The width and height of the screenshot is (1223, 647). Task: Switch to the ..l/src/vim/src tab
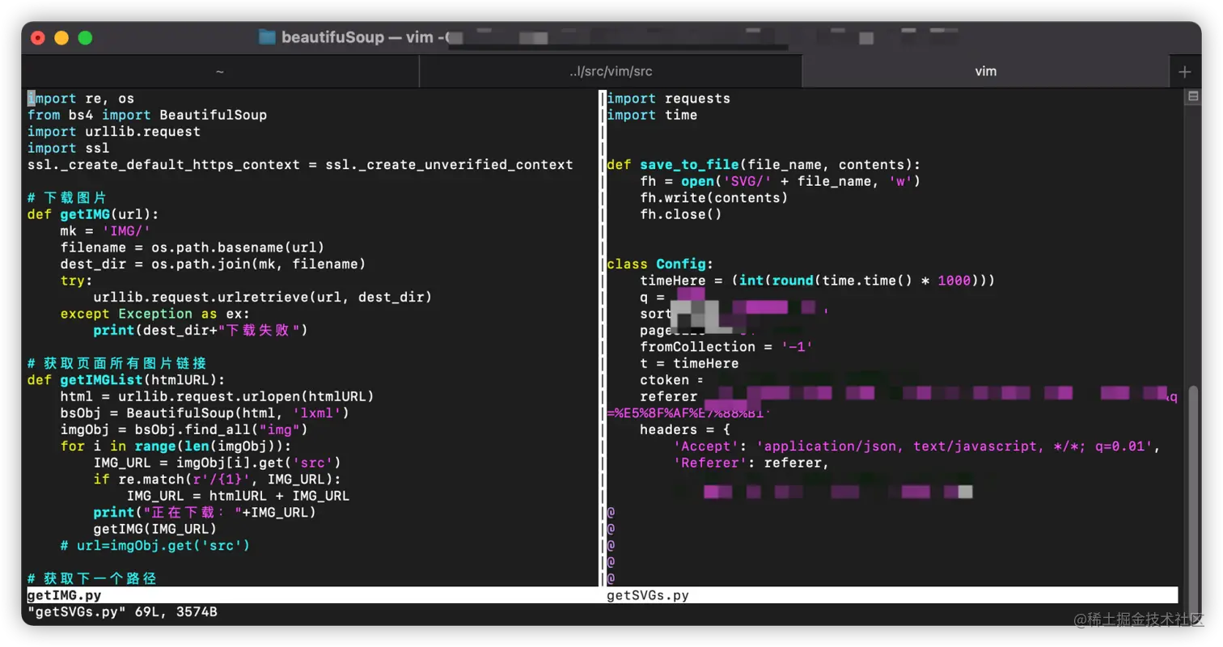[x=611, y=71]
